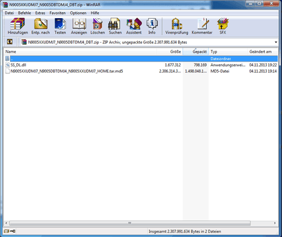
Task: Click the SS_DL.dll file icon
Action: click(x=8, y=65)
